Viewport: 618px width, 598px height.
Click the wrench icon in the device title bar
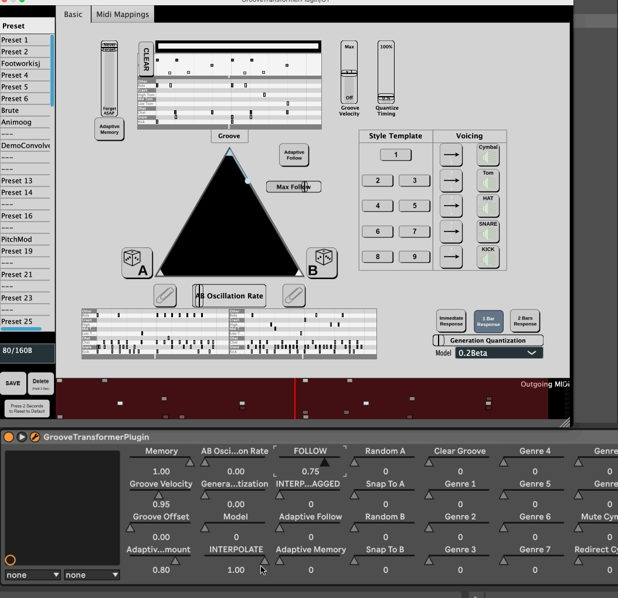[x=35, y=437]
